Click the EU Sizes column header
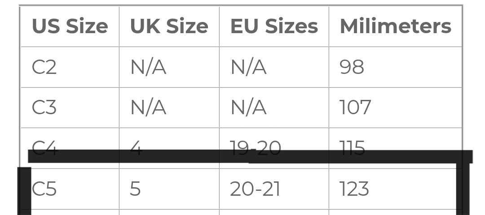Image resolution: width=485 pixels, height=215 pixels. point(274,26)
